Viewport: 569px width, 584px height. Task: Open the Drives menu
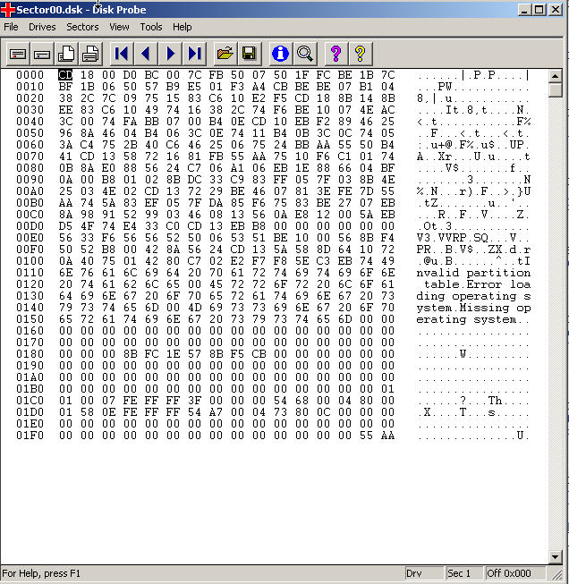point(42,27)
